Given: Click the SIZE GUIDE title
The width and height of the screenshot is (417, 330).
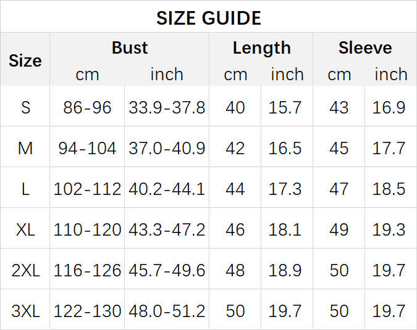Looking at the screenshot, I should click(x=208, y=18).
